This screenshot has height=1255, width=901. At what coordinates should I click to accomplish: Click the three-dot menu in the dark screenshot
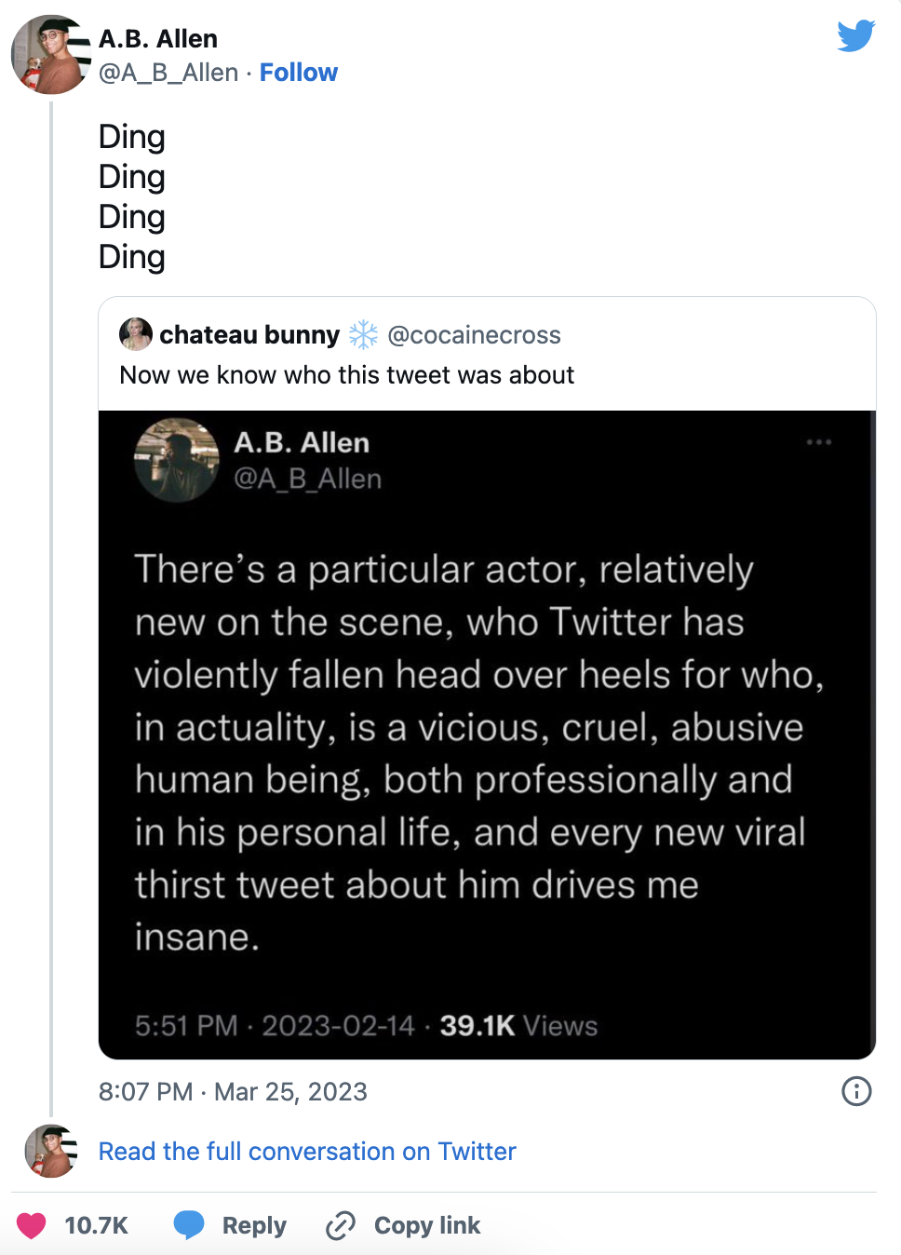tap(819, 442)
